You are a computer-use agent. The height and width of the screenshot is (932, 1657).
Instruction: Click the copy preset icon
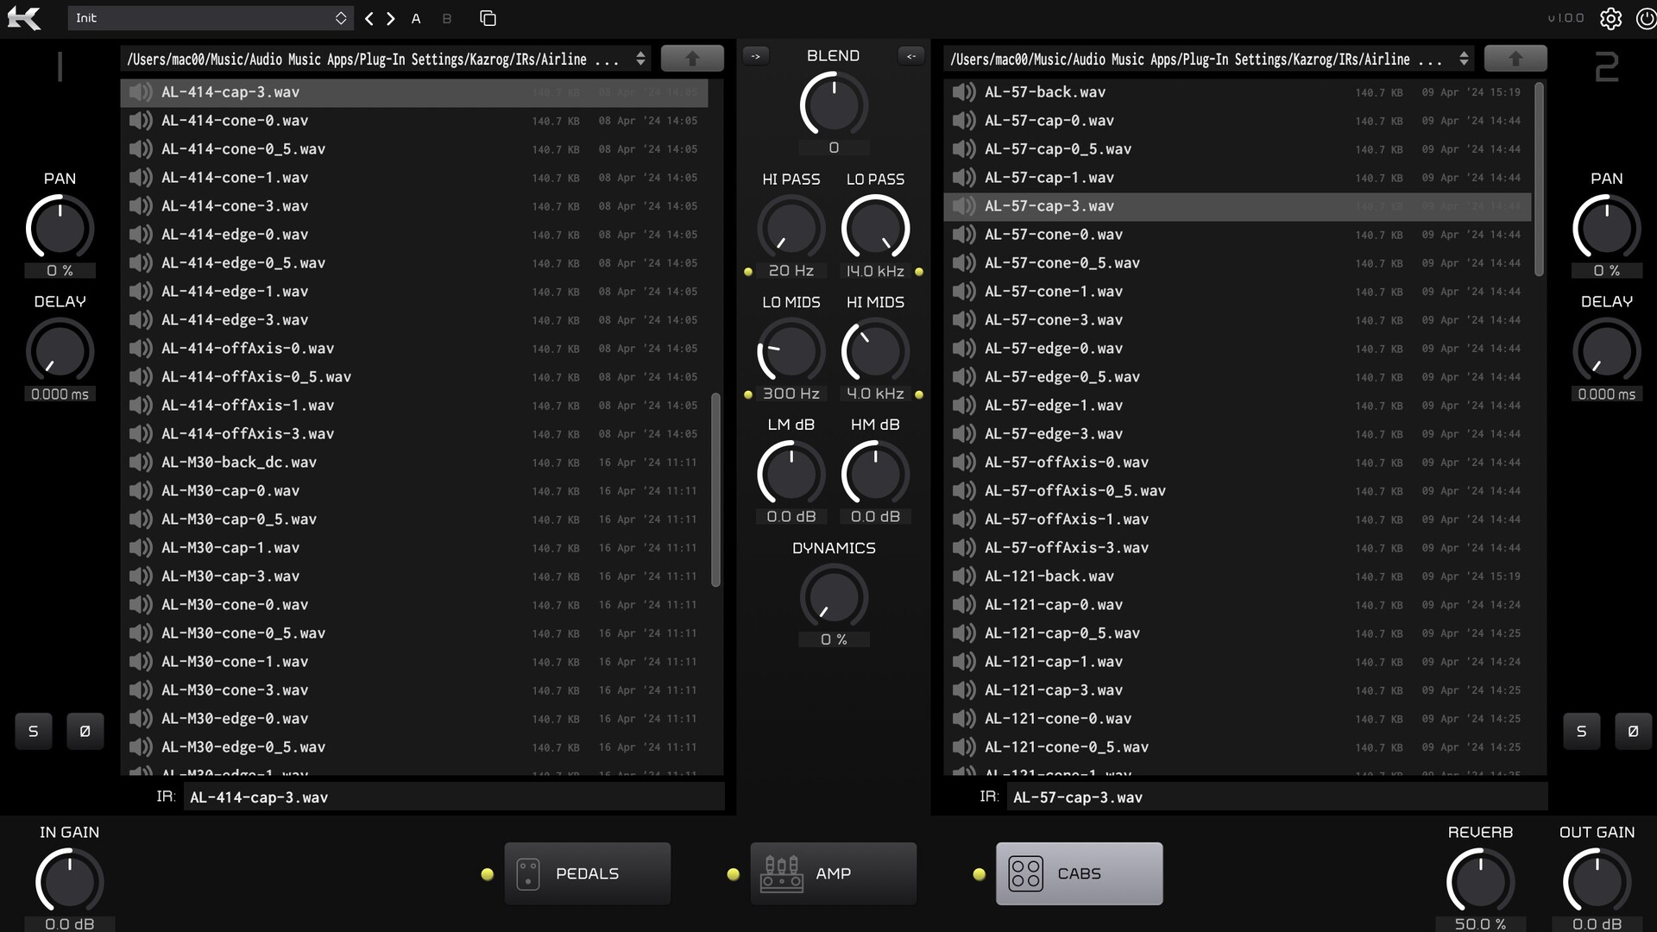click(488, 18)
